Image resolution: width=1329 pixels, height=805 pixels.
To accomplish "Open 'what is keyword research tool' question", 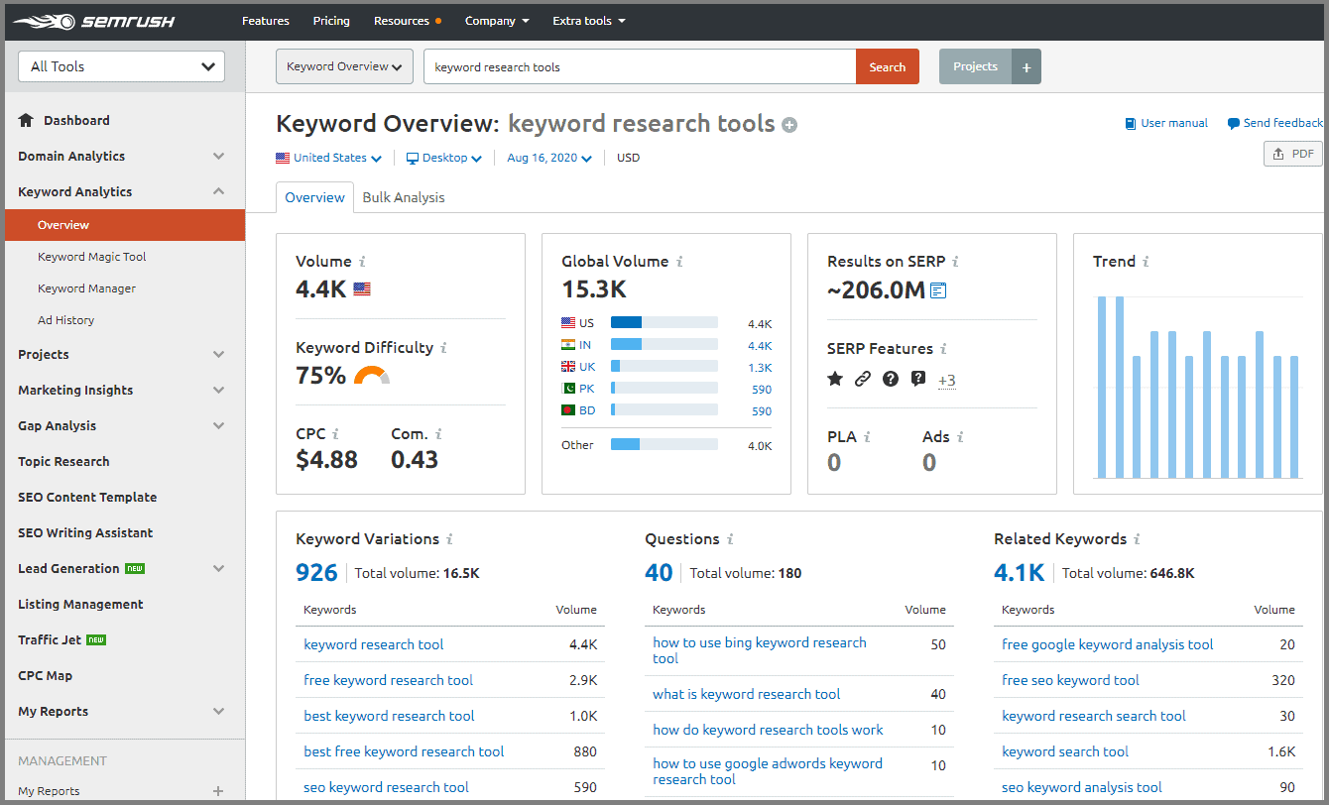I will click(747, 694).
